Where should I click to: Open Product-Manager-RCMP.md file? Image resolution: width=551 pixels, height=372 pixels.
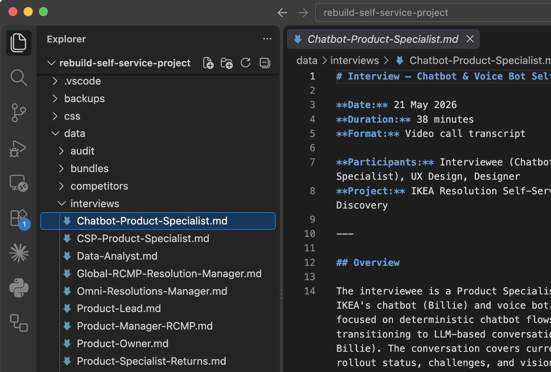click(x=158, y=326)
